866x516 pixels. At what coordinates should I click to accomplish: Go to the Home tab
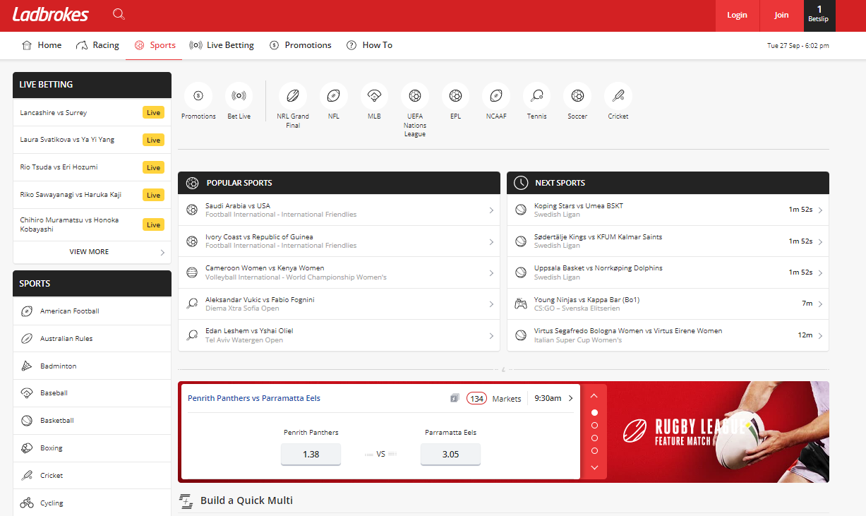click(42, 45)
